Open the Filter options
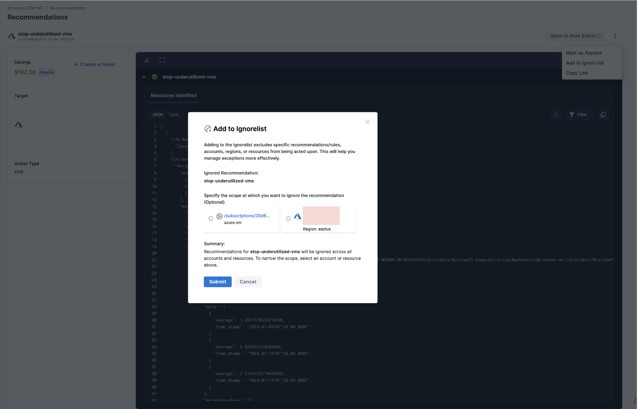 [579, 115]
